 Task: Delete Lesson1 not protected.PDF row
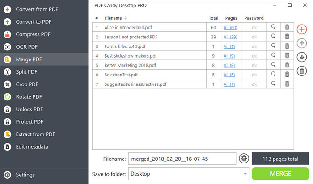287,37
